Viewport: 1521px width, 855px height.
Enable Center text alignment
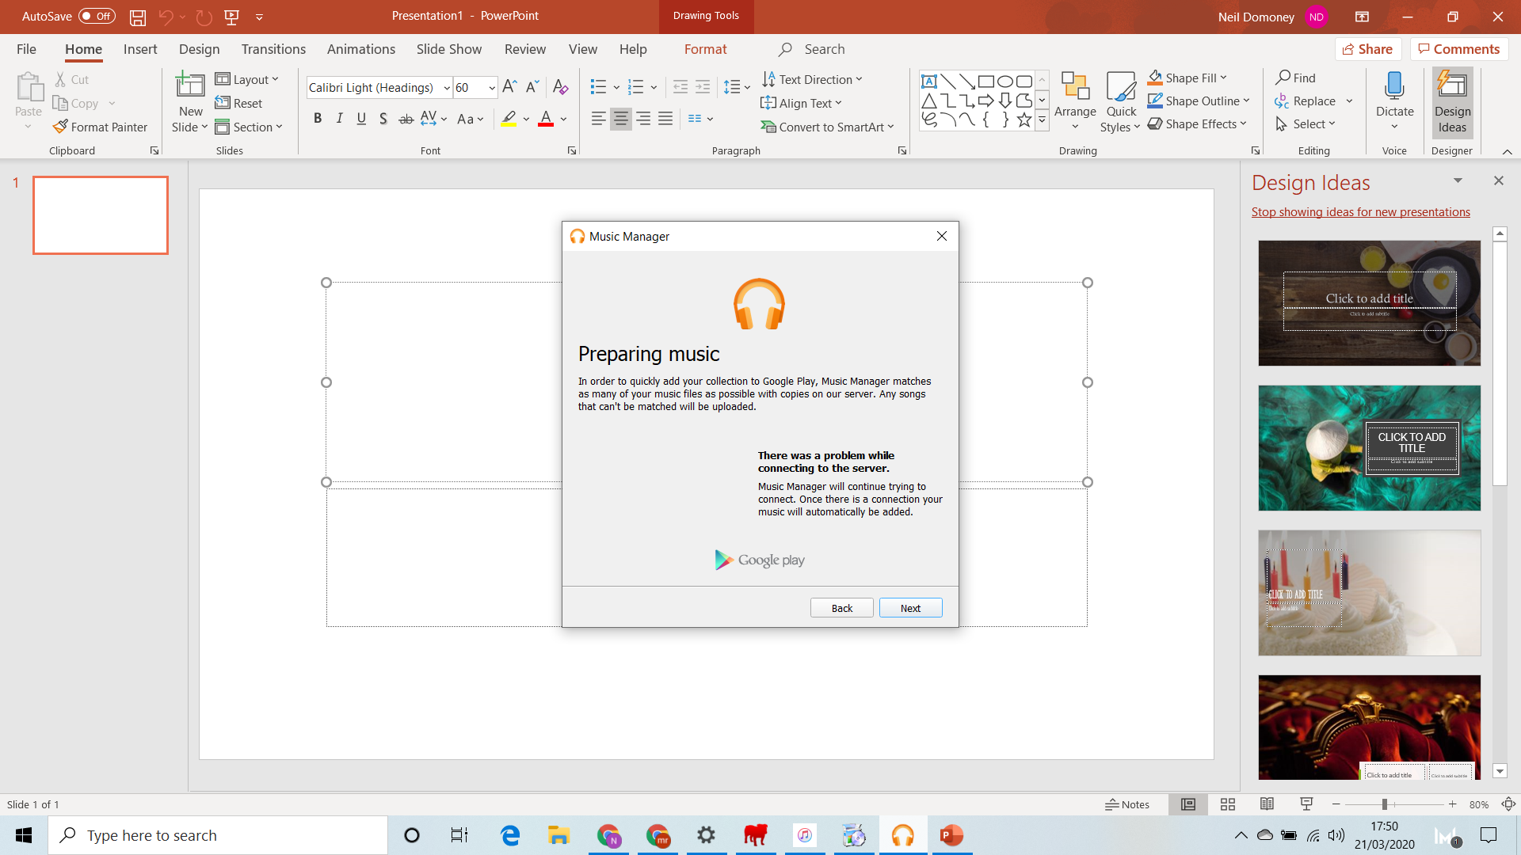point(621,119)
